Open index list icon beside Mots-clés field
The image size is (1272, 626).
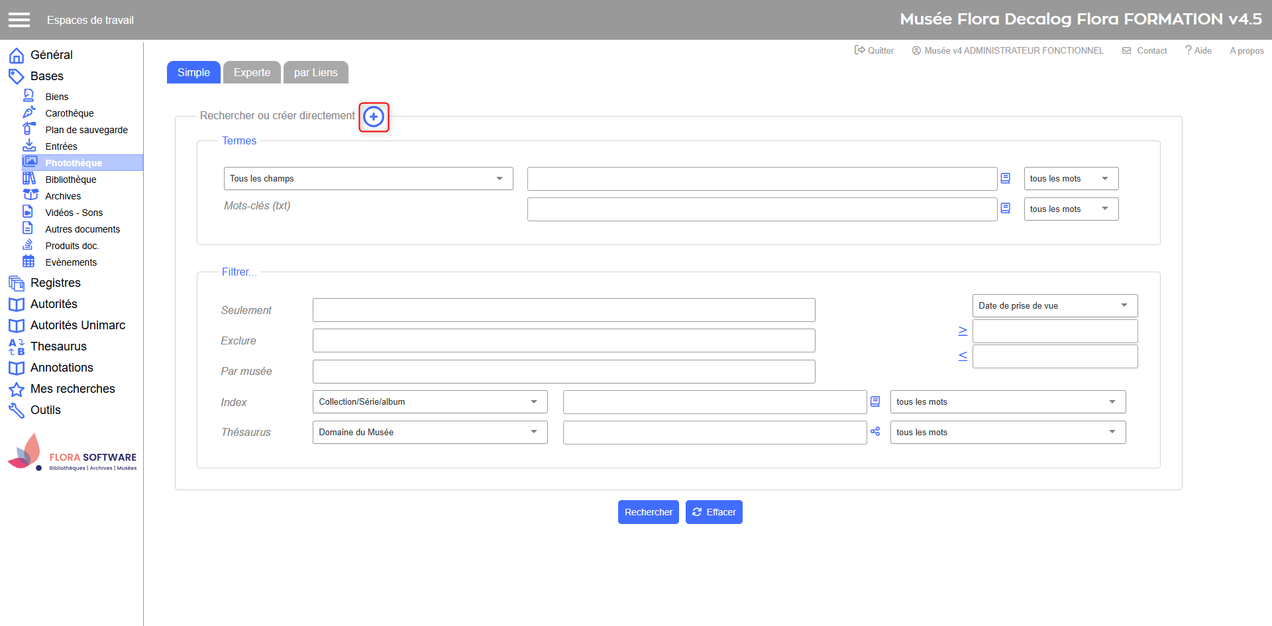pos(1005,209)
